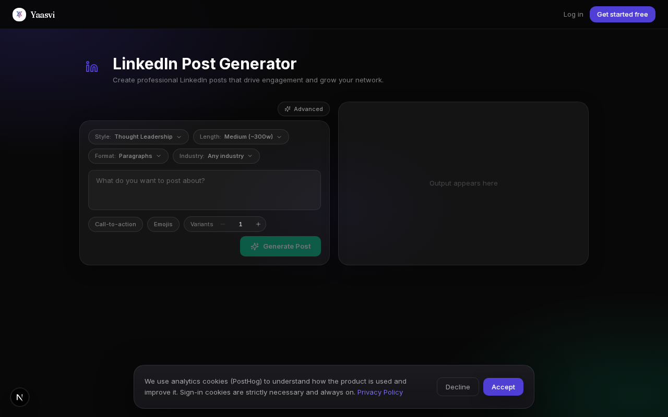Toggle the Call-to-action option
668x417 pixels.
coord(115,224)
